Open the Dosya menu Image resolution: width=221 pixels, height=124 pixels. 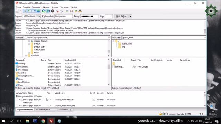[18, 7]
